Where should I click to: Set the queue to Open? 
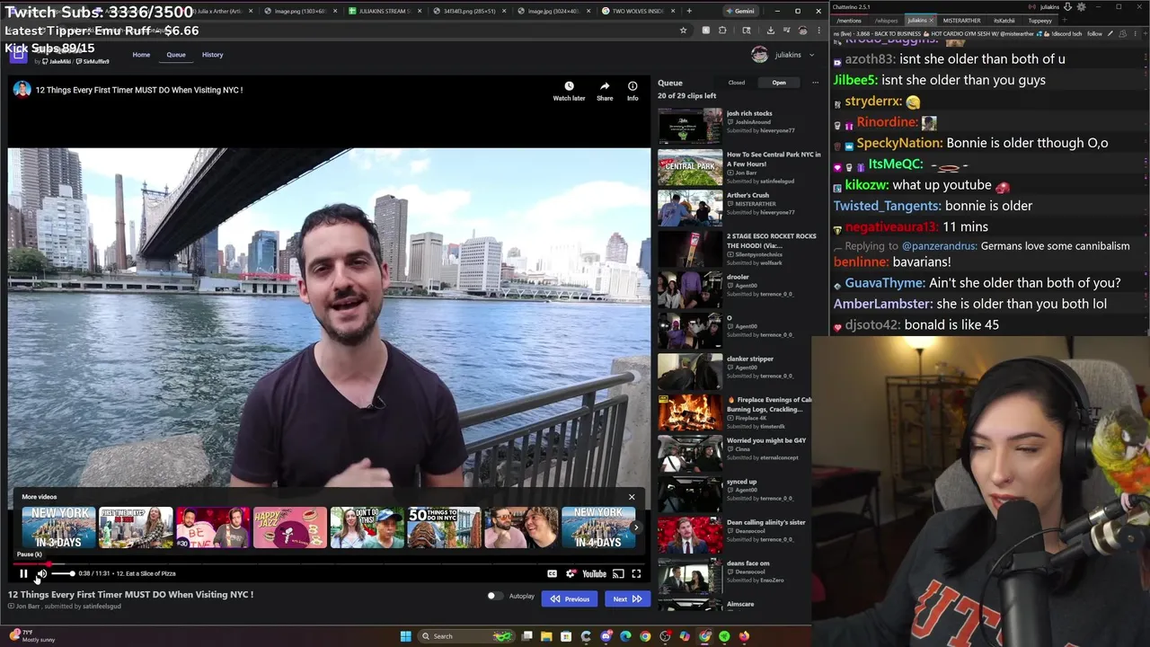pyautogui.click(x=779, y=83)
